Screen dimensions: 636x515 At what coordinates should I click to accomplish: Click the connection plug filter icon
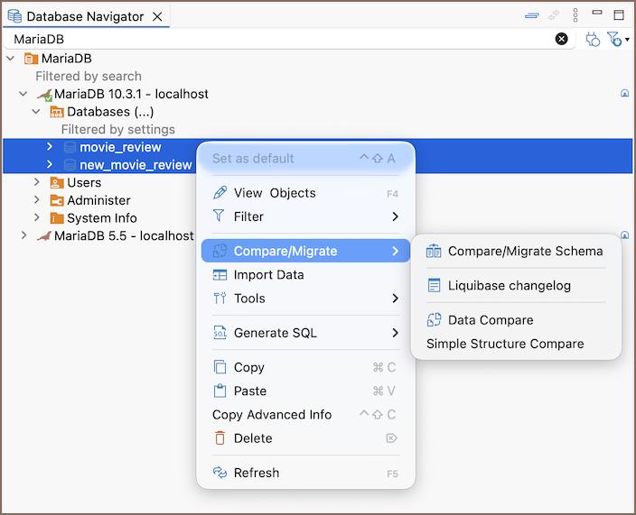pyautogui.click(x=593, y=39)
